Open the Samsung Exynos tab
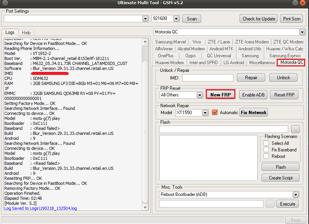The image size is (309, 224). (285, 56)
